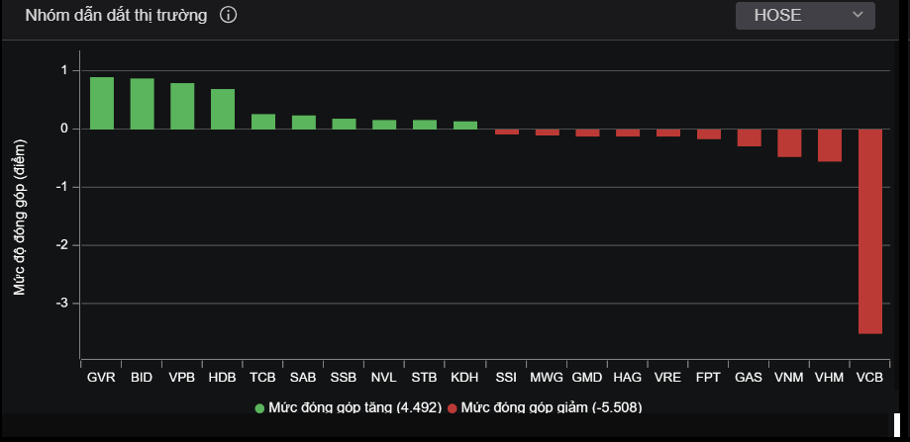The width and height of the screenshot is (910, 442).
Task: Click the green legend dot for tăng
Action: (259, 408)
